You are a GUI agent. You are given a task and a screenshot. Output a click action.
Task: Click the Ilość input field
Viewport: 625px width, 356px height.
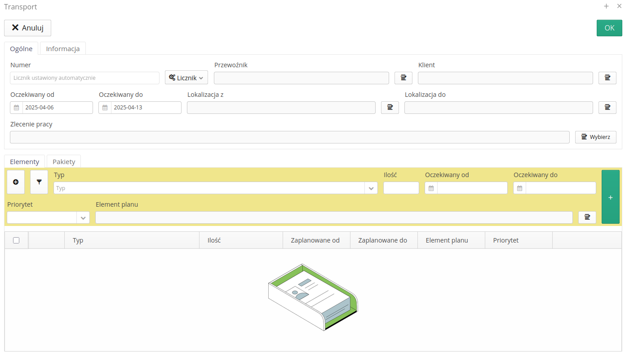click(401, 188)
